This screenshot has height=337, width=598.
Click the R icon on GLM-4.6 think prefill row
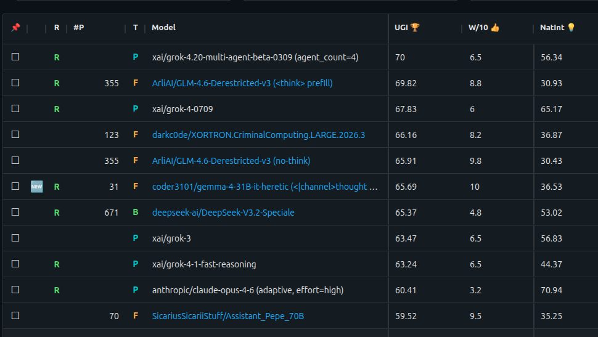(57, 83)
